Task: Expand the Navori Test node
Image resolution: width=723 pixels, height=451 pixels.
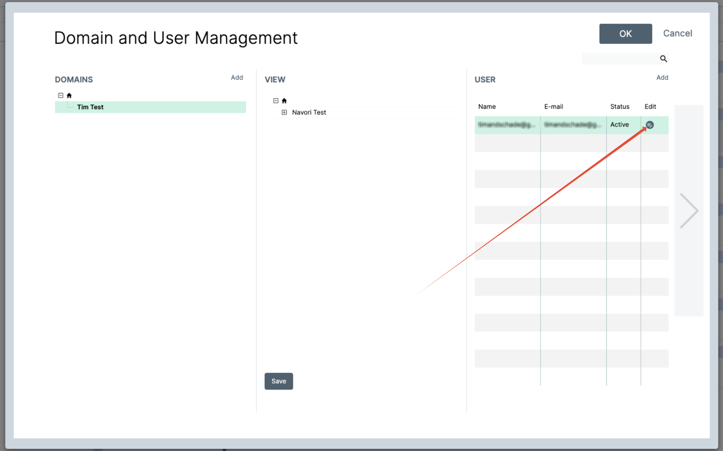Action: point(284,112)
